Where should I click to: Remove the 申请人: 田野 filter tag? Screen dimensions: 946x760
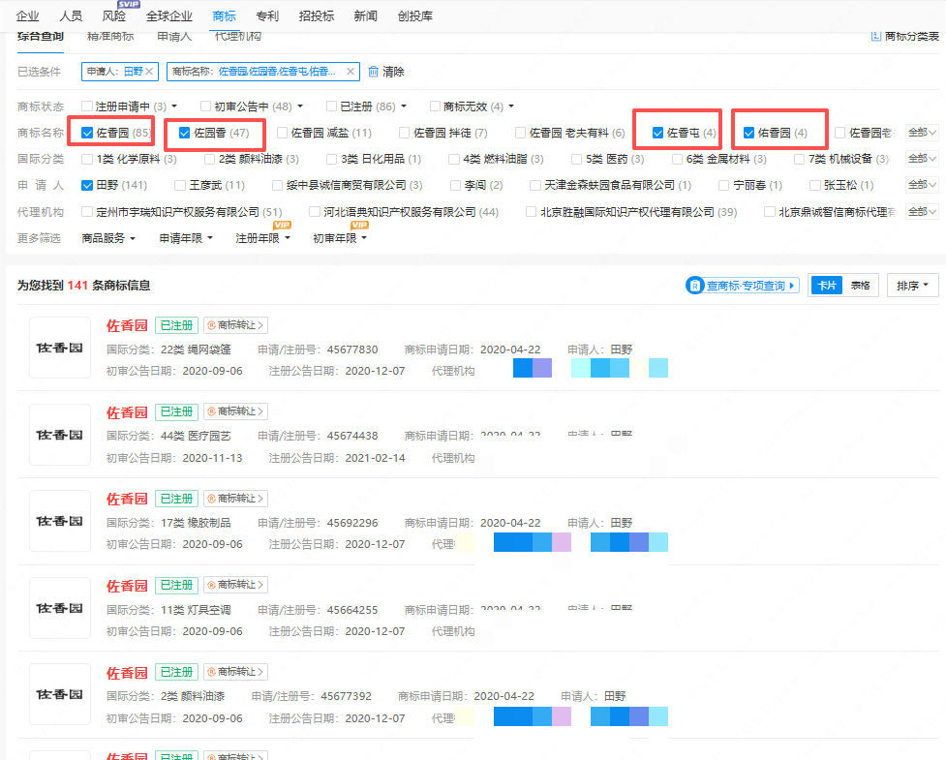[x=150, y=72]
